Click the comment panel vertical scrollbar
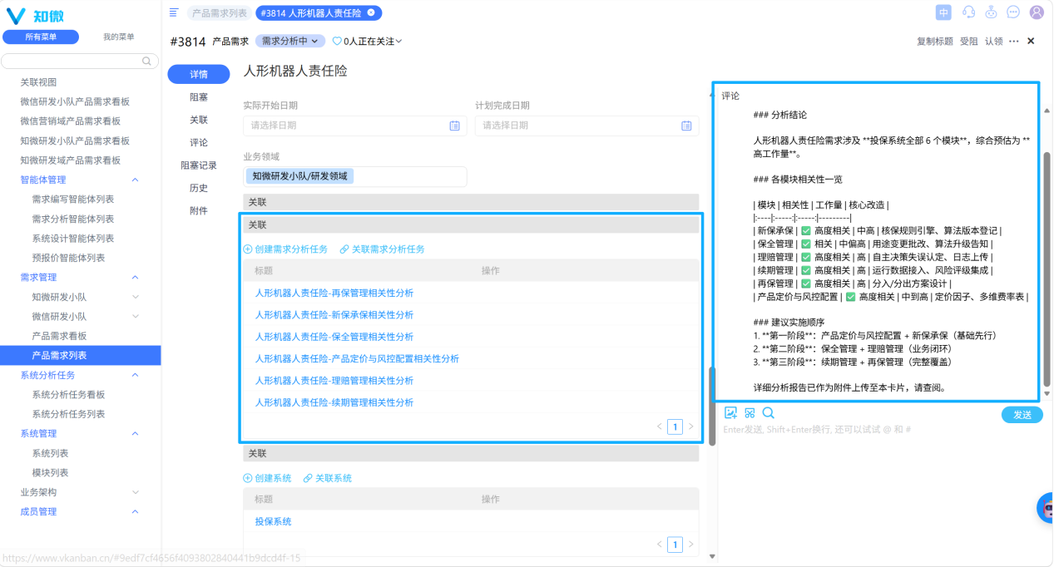 [x=1047, y=270]
